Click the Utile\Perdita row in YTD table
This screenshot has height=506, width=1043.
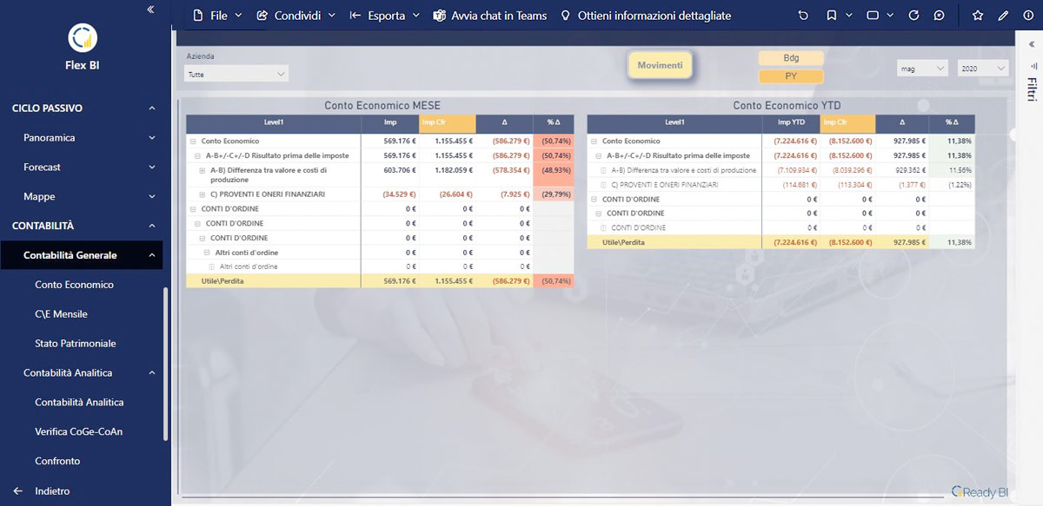tap(781, 242)
